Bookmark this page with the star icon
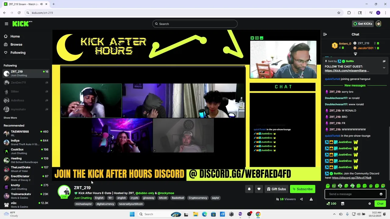The height and width of the screenshot is (219, 390). [x=339, y=13]
